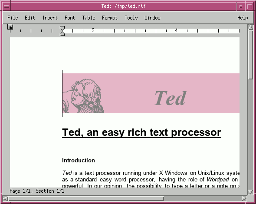Click the window menu button in the title bar
This screenshot has height=204, width=256.
tap(7, 7)
